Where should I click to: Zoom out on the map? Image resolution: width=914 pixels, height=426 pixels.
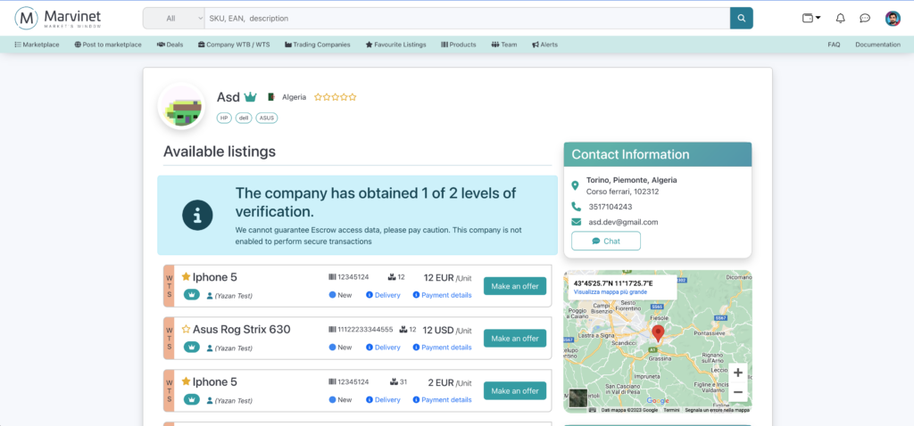pyautogui.click(x=737, y=392)
